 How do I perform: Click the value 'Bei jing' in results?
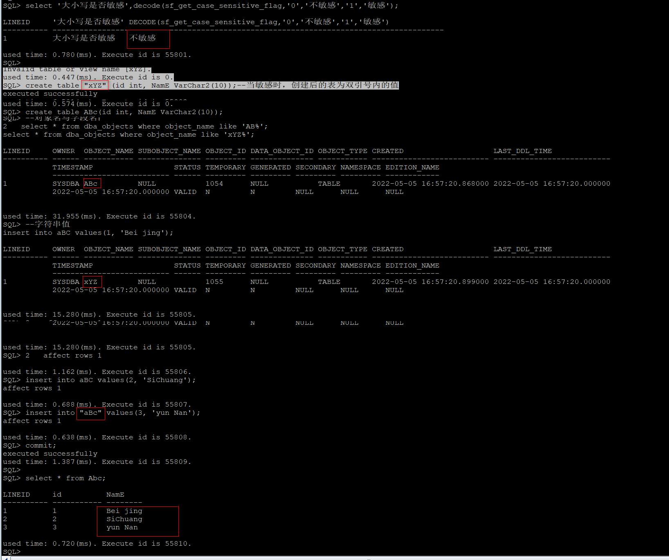tap(124, 511)
